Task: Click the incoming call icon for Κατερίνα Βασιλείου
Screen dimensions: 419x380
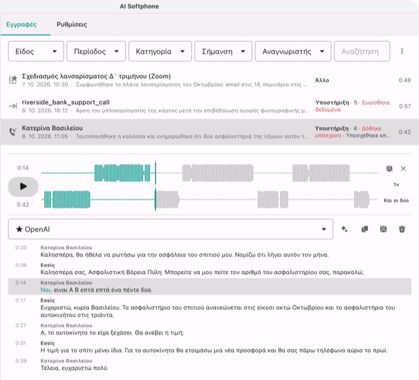Action: point(13,131)
